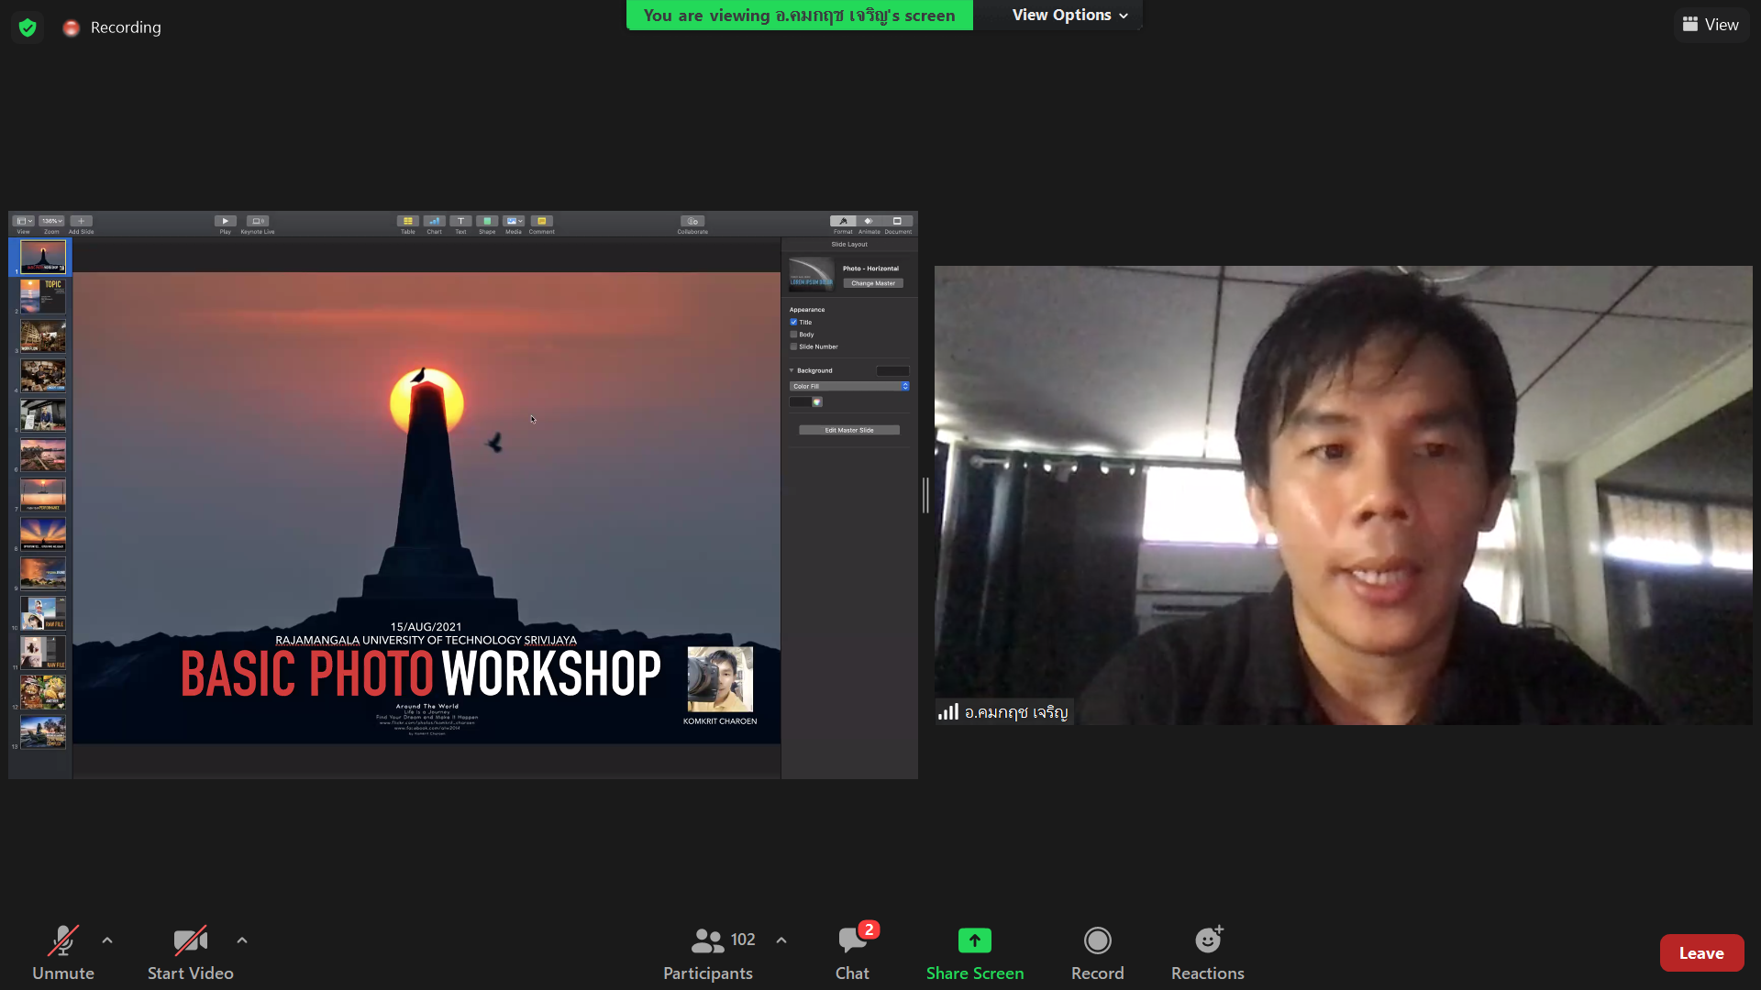Image resolution: width=1761 pixels, height=990 pixels.
Task: Click 'You are viewing' screen share banner
Action: click(x=799, y=16)
